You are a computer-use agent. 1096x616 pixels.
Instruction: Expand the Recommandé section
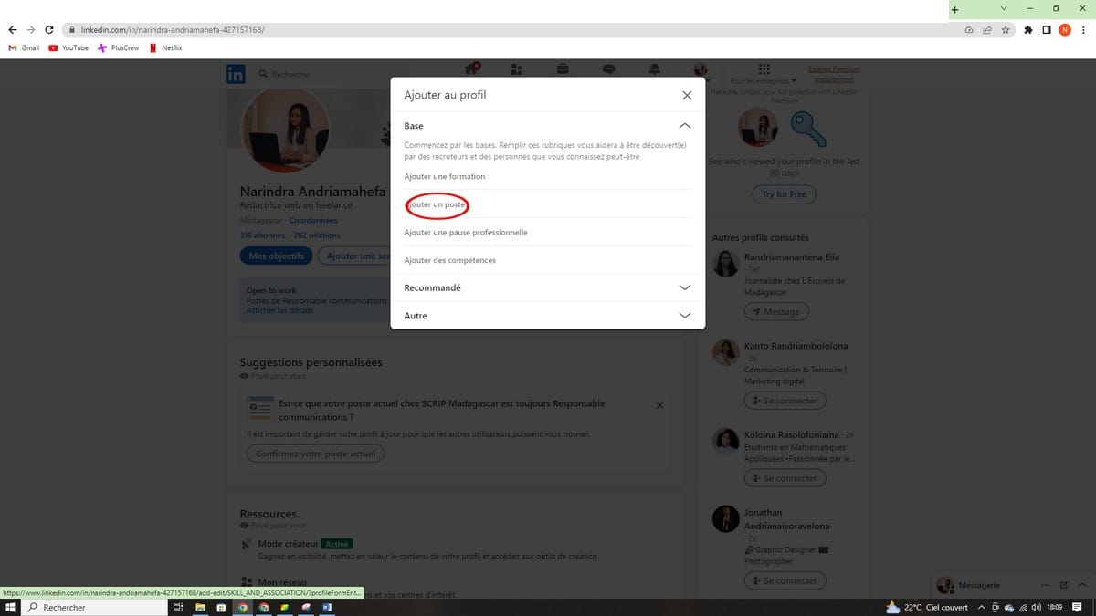[x=685, y=287]
